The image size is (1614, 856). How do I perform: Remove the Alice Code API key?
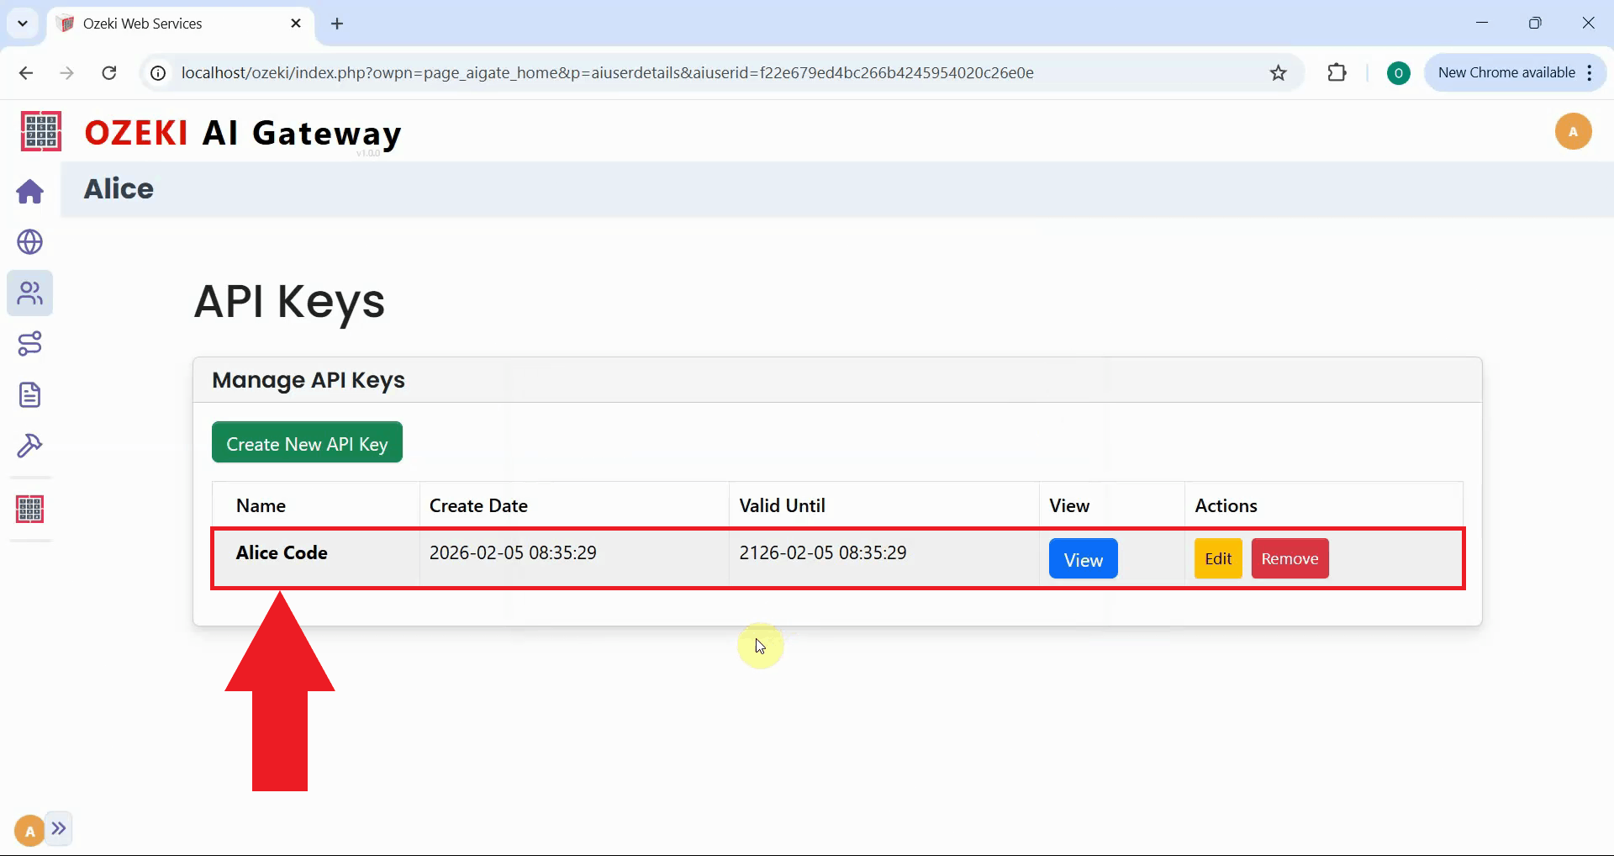click(1290, 557)
